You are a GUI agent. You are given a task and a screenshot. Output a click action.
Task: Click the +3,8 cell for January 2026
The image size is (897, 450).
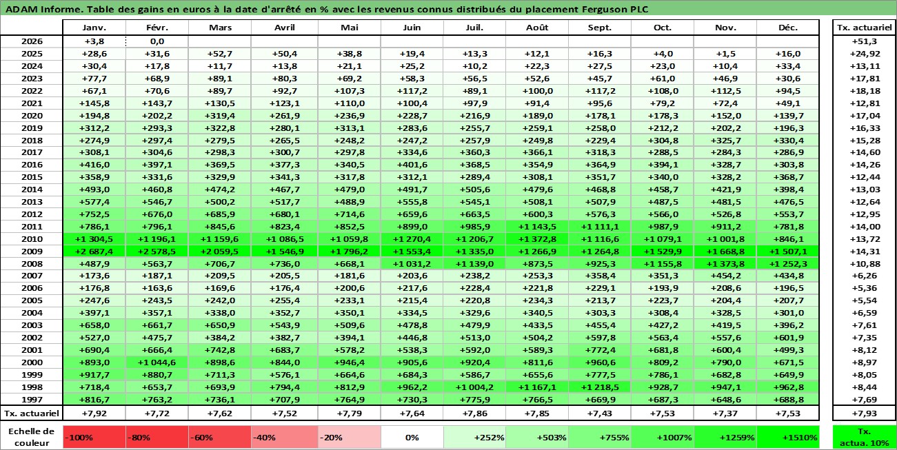coord(94,41)
